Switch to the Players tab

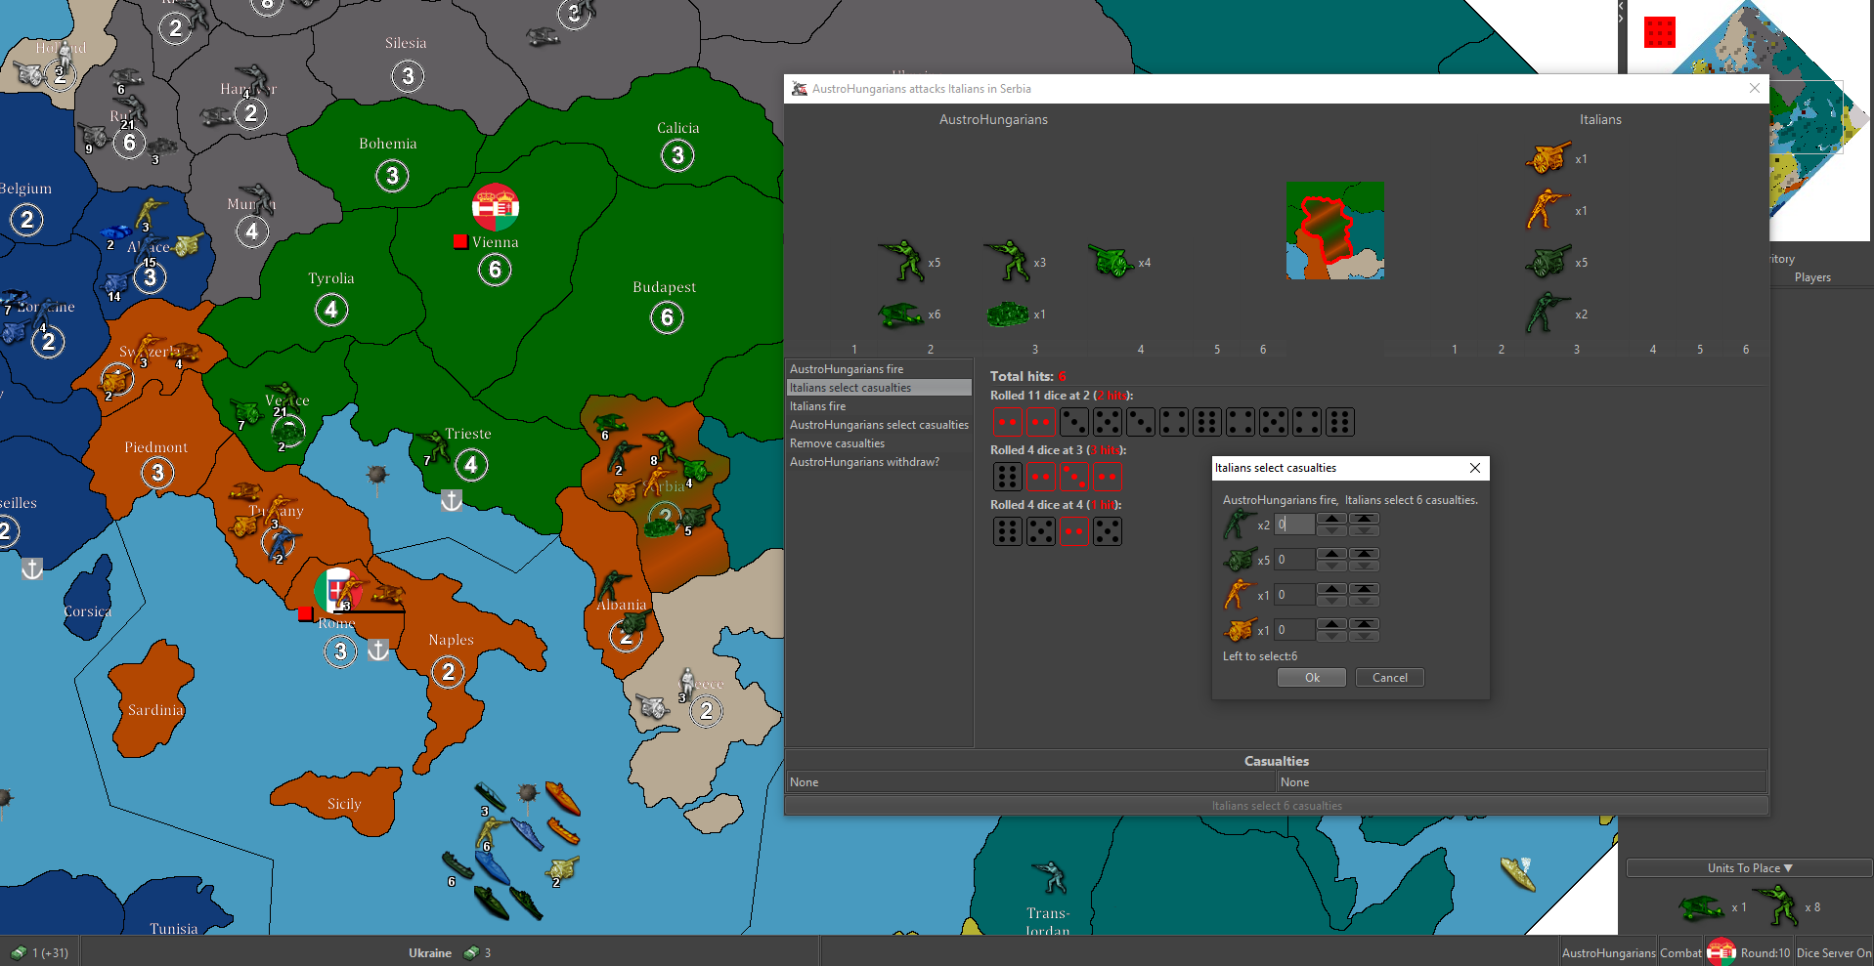[x=1812, y=277]
